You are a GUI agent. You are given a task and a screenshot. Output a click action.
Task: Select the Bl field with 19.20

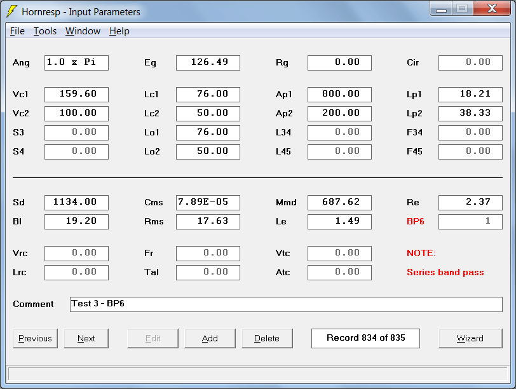(76, 222)
